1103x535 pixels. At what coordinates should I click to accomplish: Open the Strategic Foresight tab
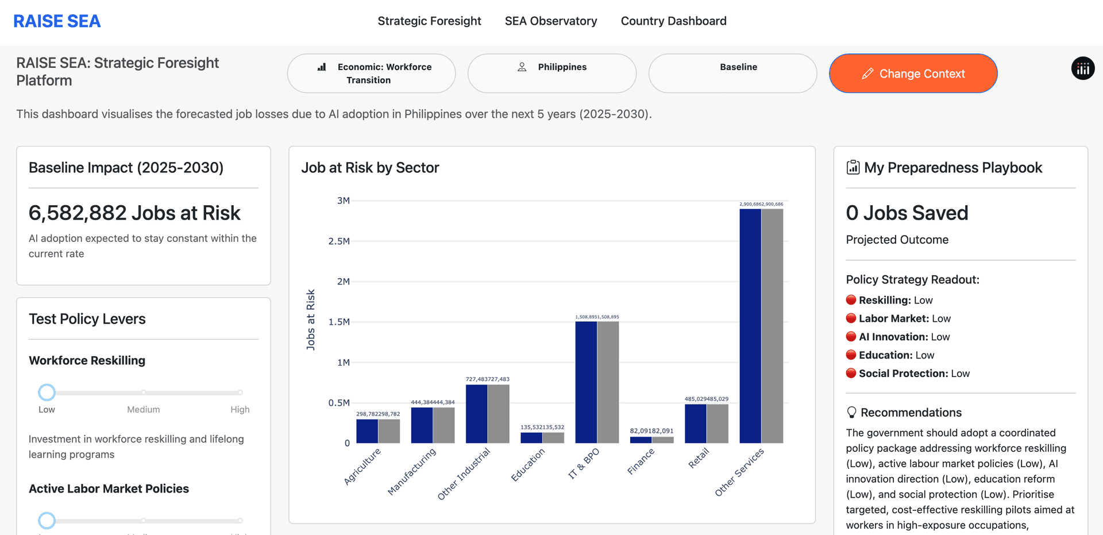coord(429,21)
